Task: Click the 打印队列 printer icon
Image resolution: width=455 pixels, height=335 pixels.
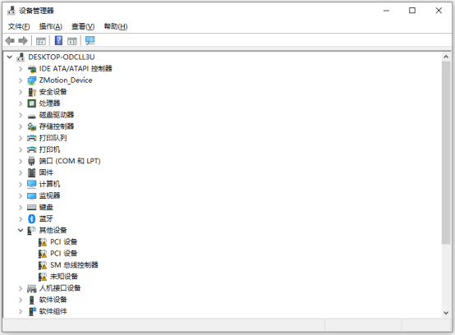Action: click(32, 138)
